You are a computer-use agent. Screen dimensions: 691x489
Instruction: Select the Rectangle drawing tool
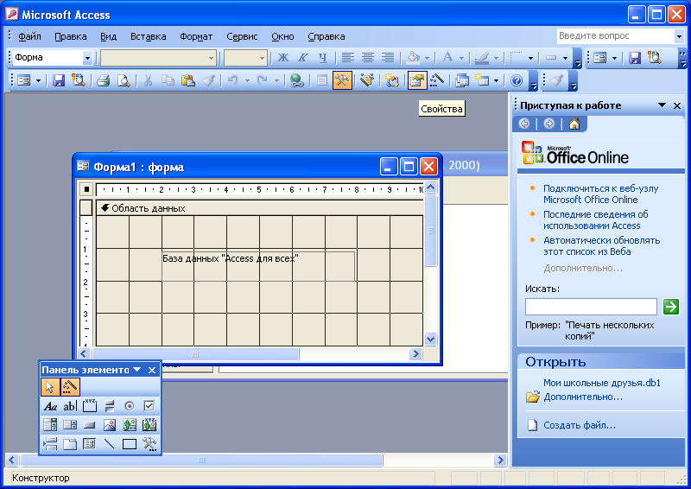tap(129, 443)
